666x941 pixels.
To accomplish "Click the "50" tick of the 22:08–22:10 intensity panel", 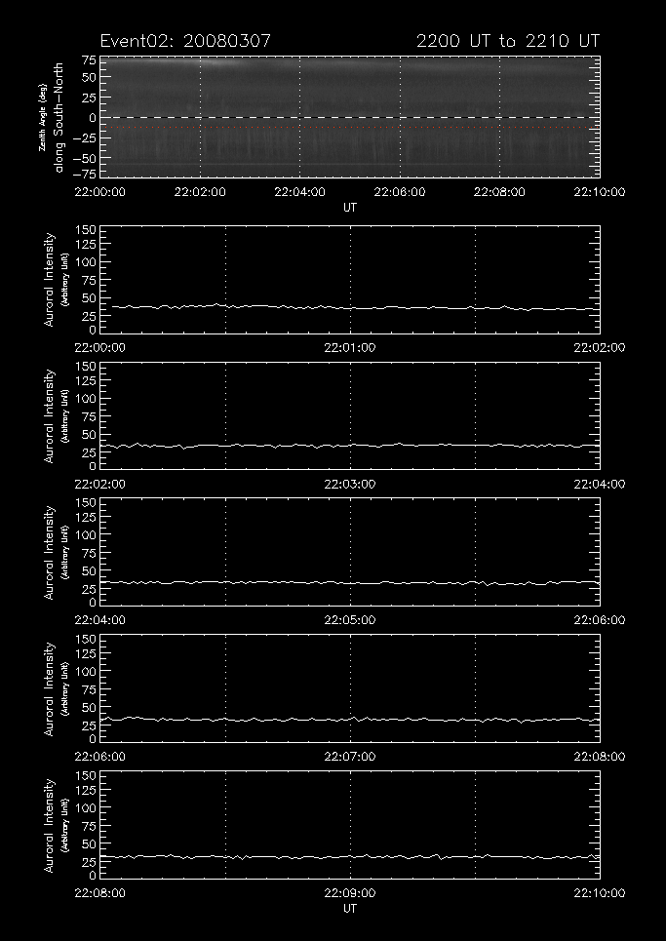I will [x=89, y=843].
